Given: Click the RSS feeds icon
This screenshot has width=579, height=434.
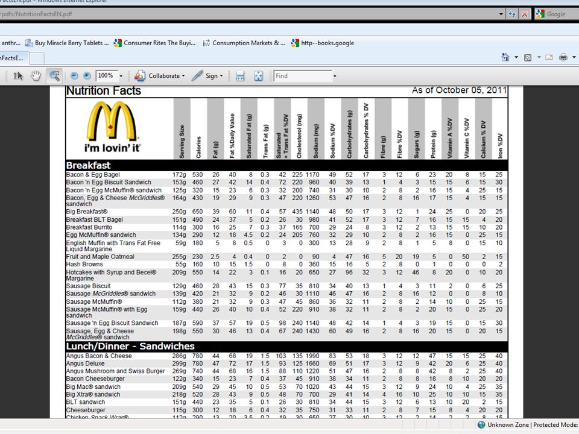Looking at the screenshot, I should click(x=528, y=57).
